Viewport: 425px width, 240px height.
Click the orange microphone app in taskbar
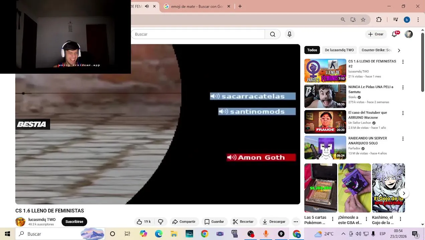[x=266, y=234]
